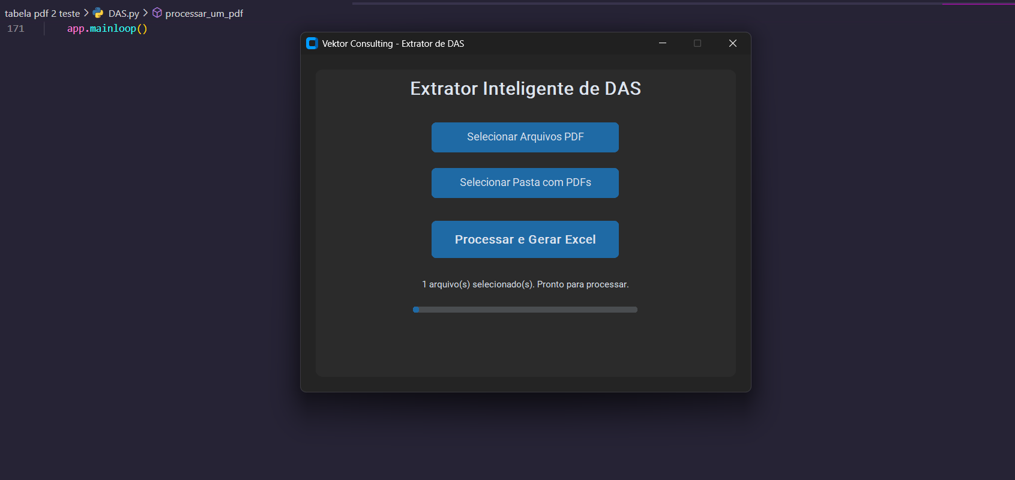Click the cube symbol icon before processar_um_pdf
This screenshot has height=480, width=1015.
tap(157, 13)
